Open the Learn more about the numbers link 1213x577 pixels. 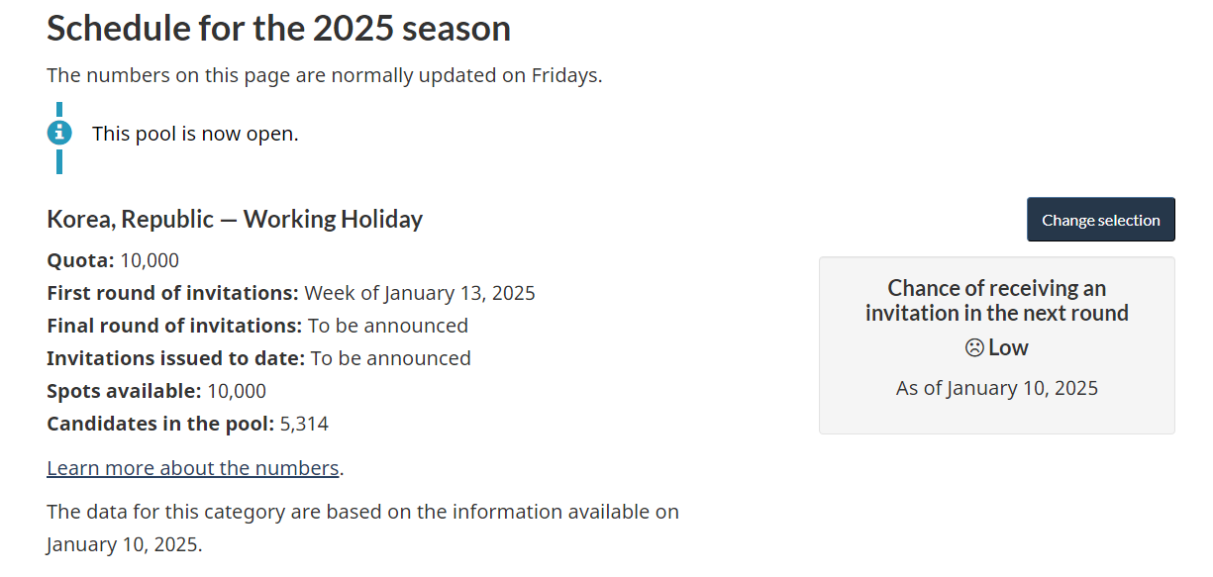tap(193, 468)
